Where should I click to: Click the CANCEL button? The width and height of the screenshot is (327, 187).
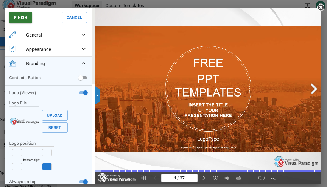(74, 17)
